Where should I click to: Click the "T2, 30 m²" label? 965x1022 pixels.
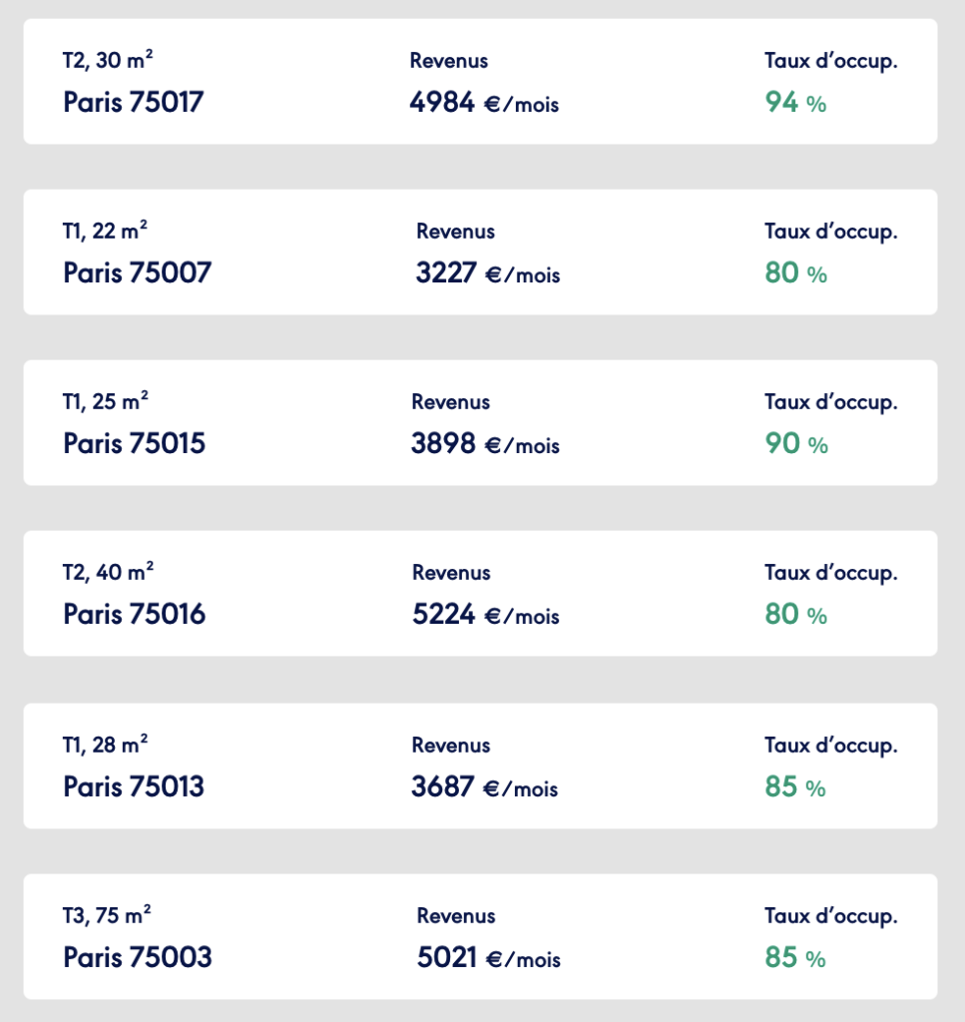coord(108,60)
